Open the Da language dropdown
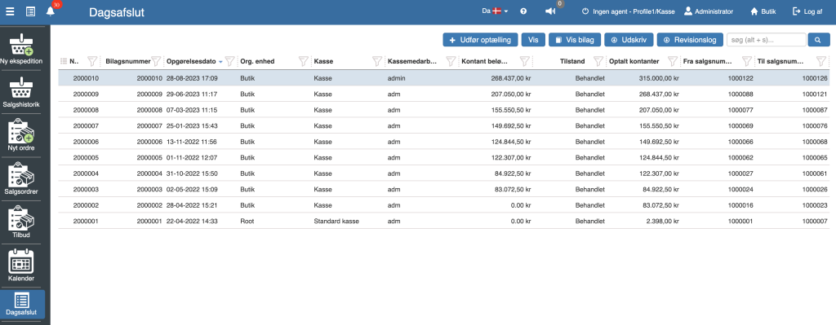Viewport: 836px width, 325px height. pyautogui.click(x=495, y=11)
